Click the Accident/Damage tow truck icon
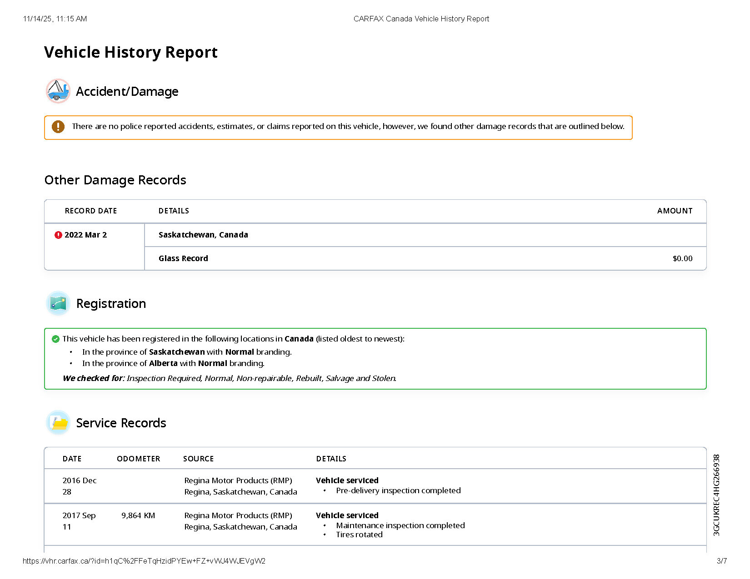 (58, 91)
